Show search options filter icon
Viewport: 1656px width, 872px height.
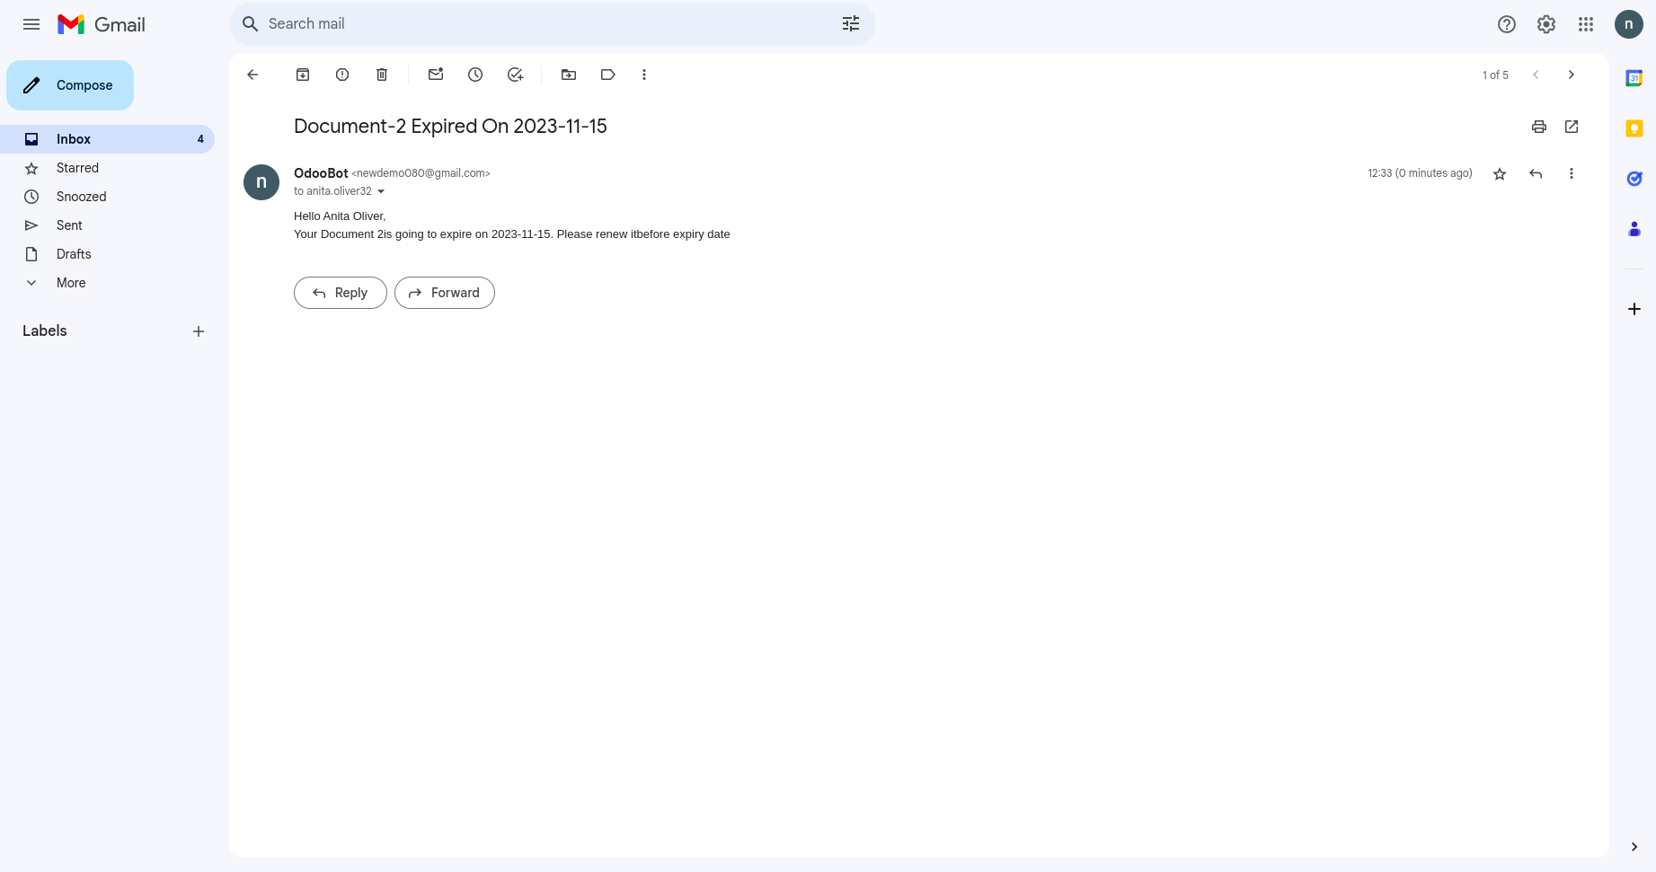click(851, 24)
